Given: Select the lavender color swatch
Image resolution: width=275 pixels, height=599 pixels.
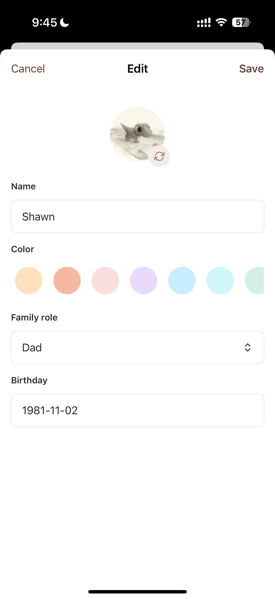Looking at the screenshot, I should (144, 281).
